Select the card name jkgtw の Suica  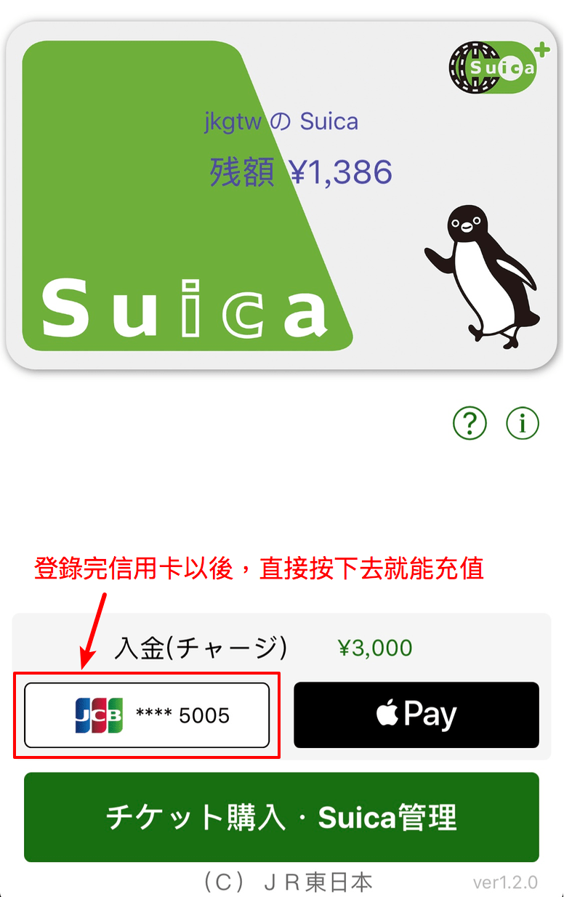click(x=281, y=121)
